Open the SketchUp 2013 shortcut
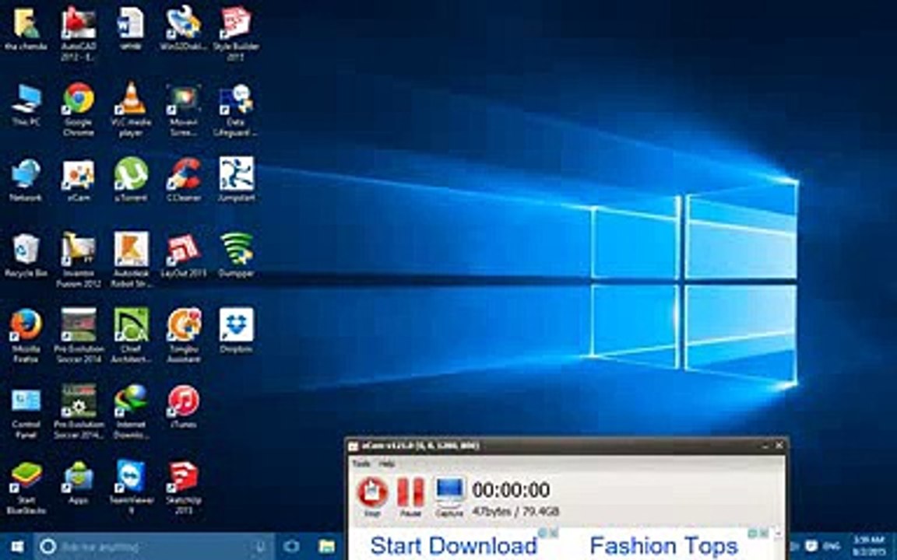 click(x=183, y=488)
